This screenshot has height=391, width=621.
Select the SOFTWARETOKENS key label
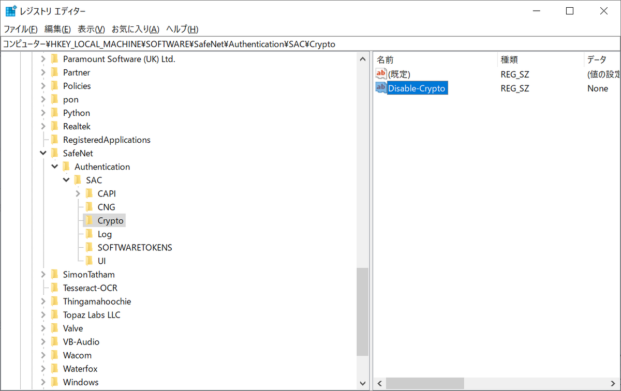[x=135, y=247]
